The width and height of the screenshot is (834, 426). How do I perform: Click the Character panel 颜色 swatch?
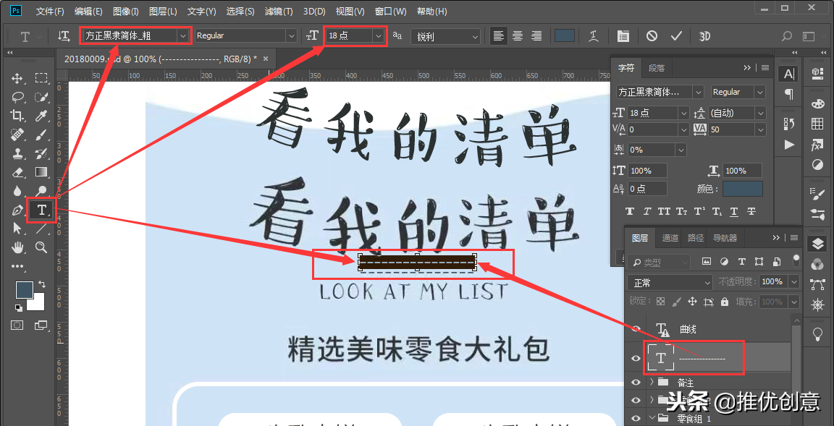(x=743, y=189)
